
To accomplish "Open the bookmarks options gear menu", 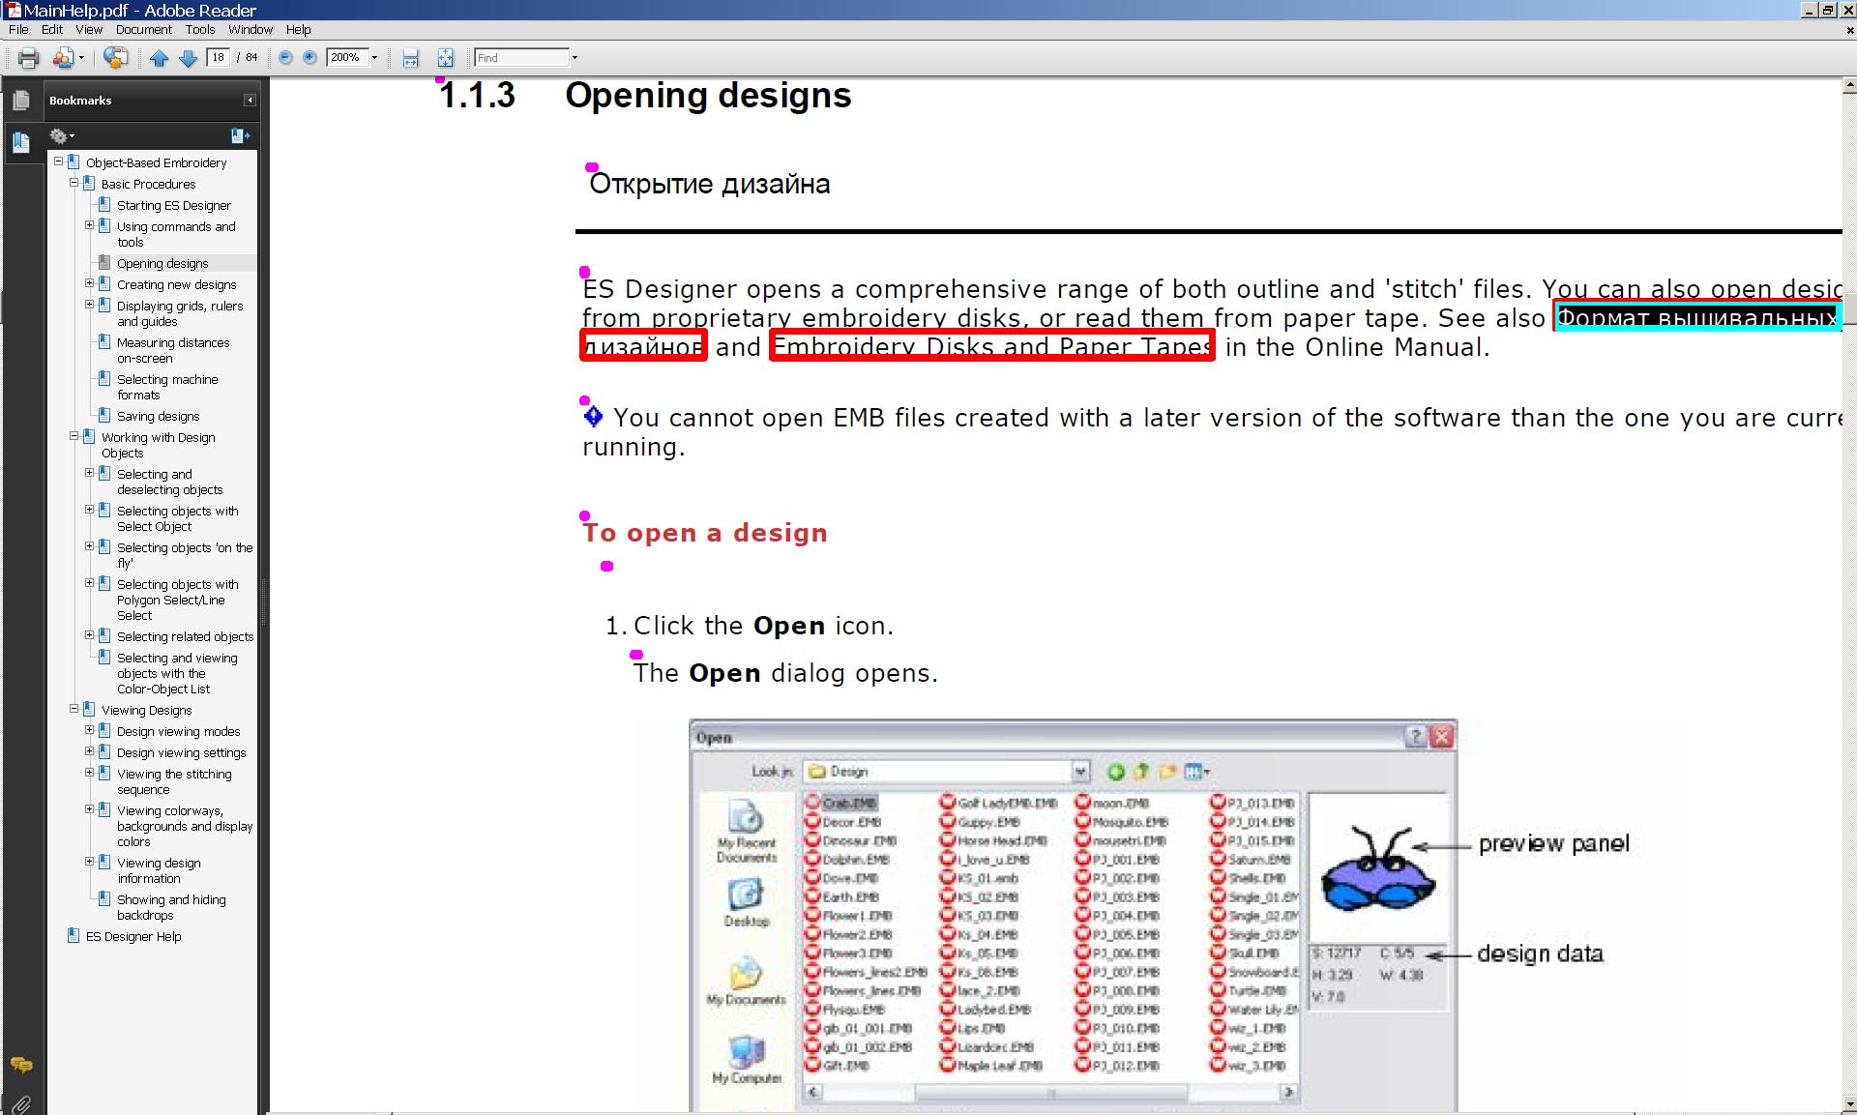I will coord(61,136).
